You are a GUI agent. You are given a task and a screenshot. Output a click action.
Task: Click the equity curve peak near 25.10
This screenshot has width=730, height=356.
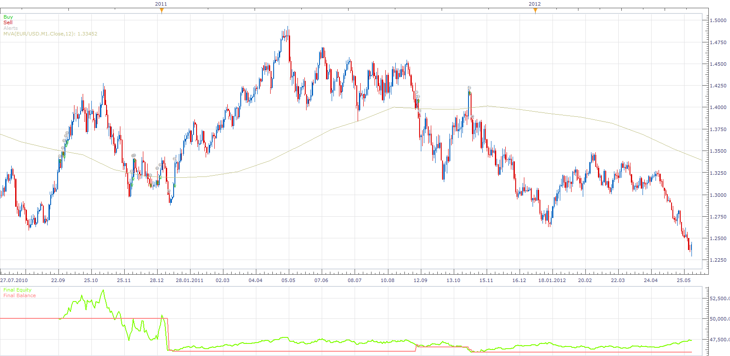pyautogui.click(x=103, y=291)
